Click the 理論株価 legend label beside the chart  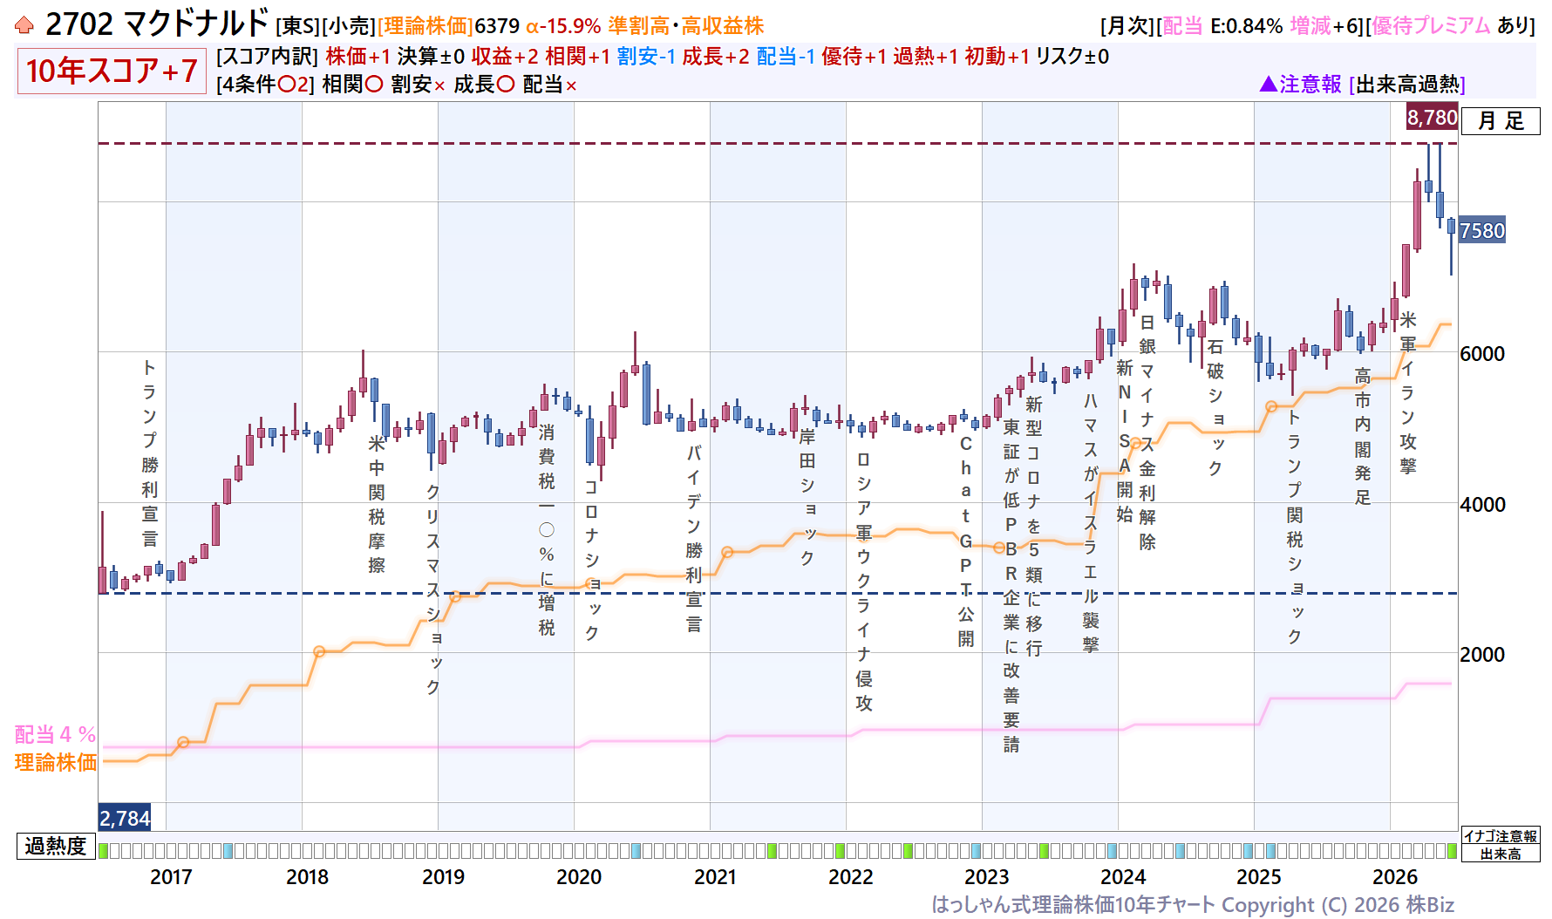pyautogui.click(x=56, y=762)
